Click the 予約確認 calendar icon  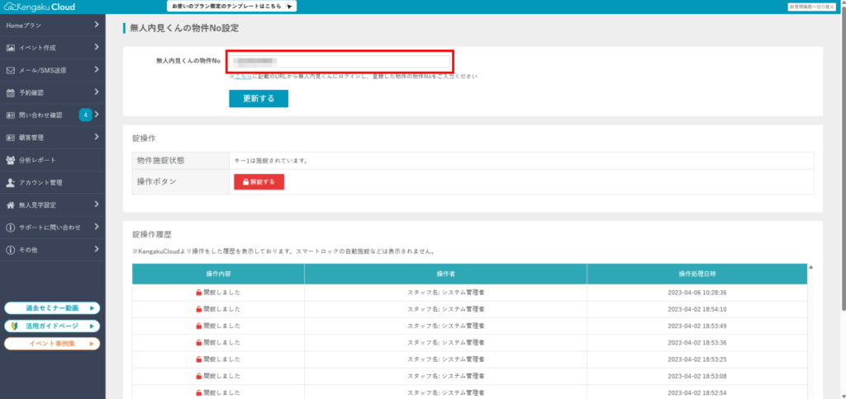point(10,92)
